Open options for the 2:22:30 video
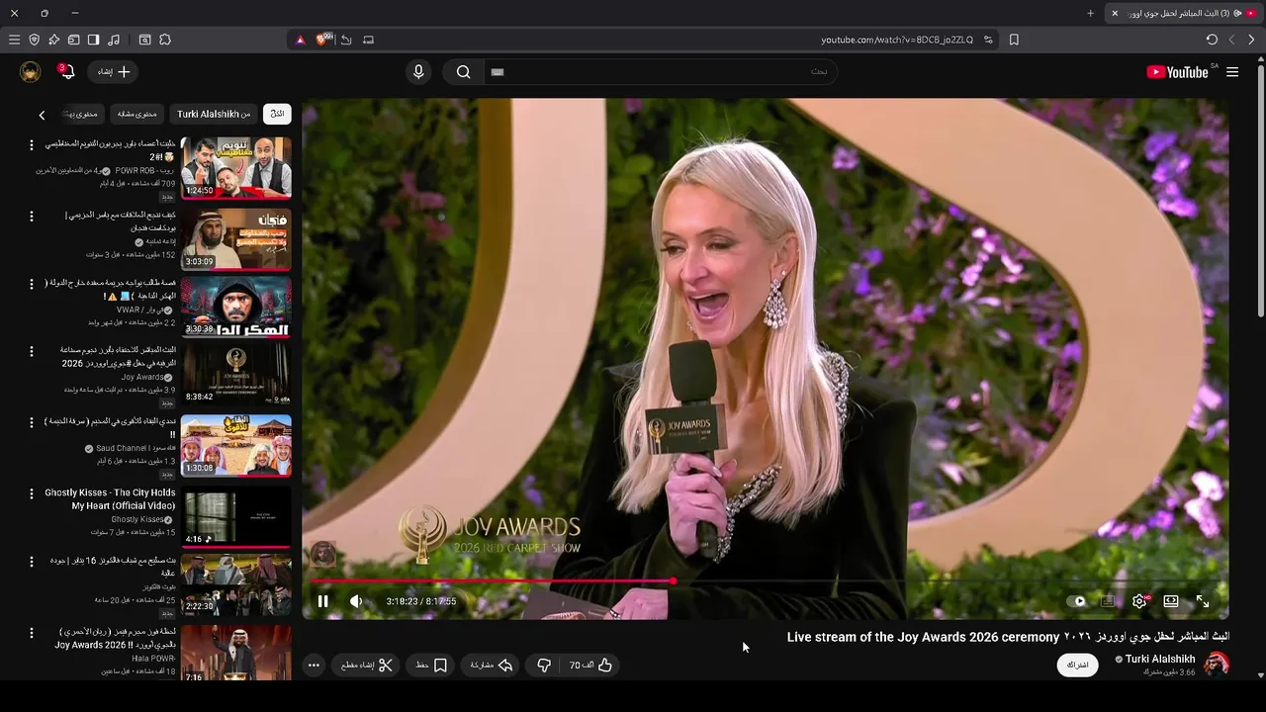Image resolution: width=1266 pixels, height=712 pixels. tap(31, 562)
